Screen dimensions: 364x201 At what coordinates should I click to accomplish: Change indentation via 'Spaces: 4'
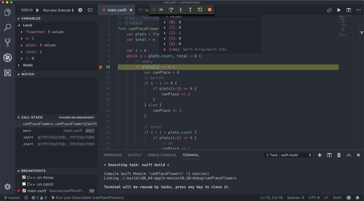tap(296, 198)
